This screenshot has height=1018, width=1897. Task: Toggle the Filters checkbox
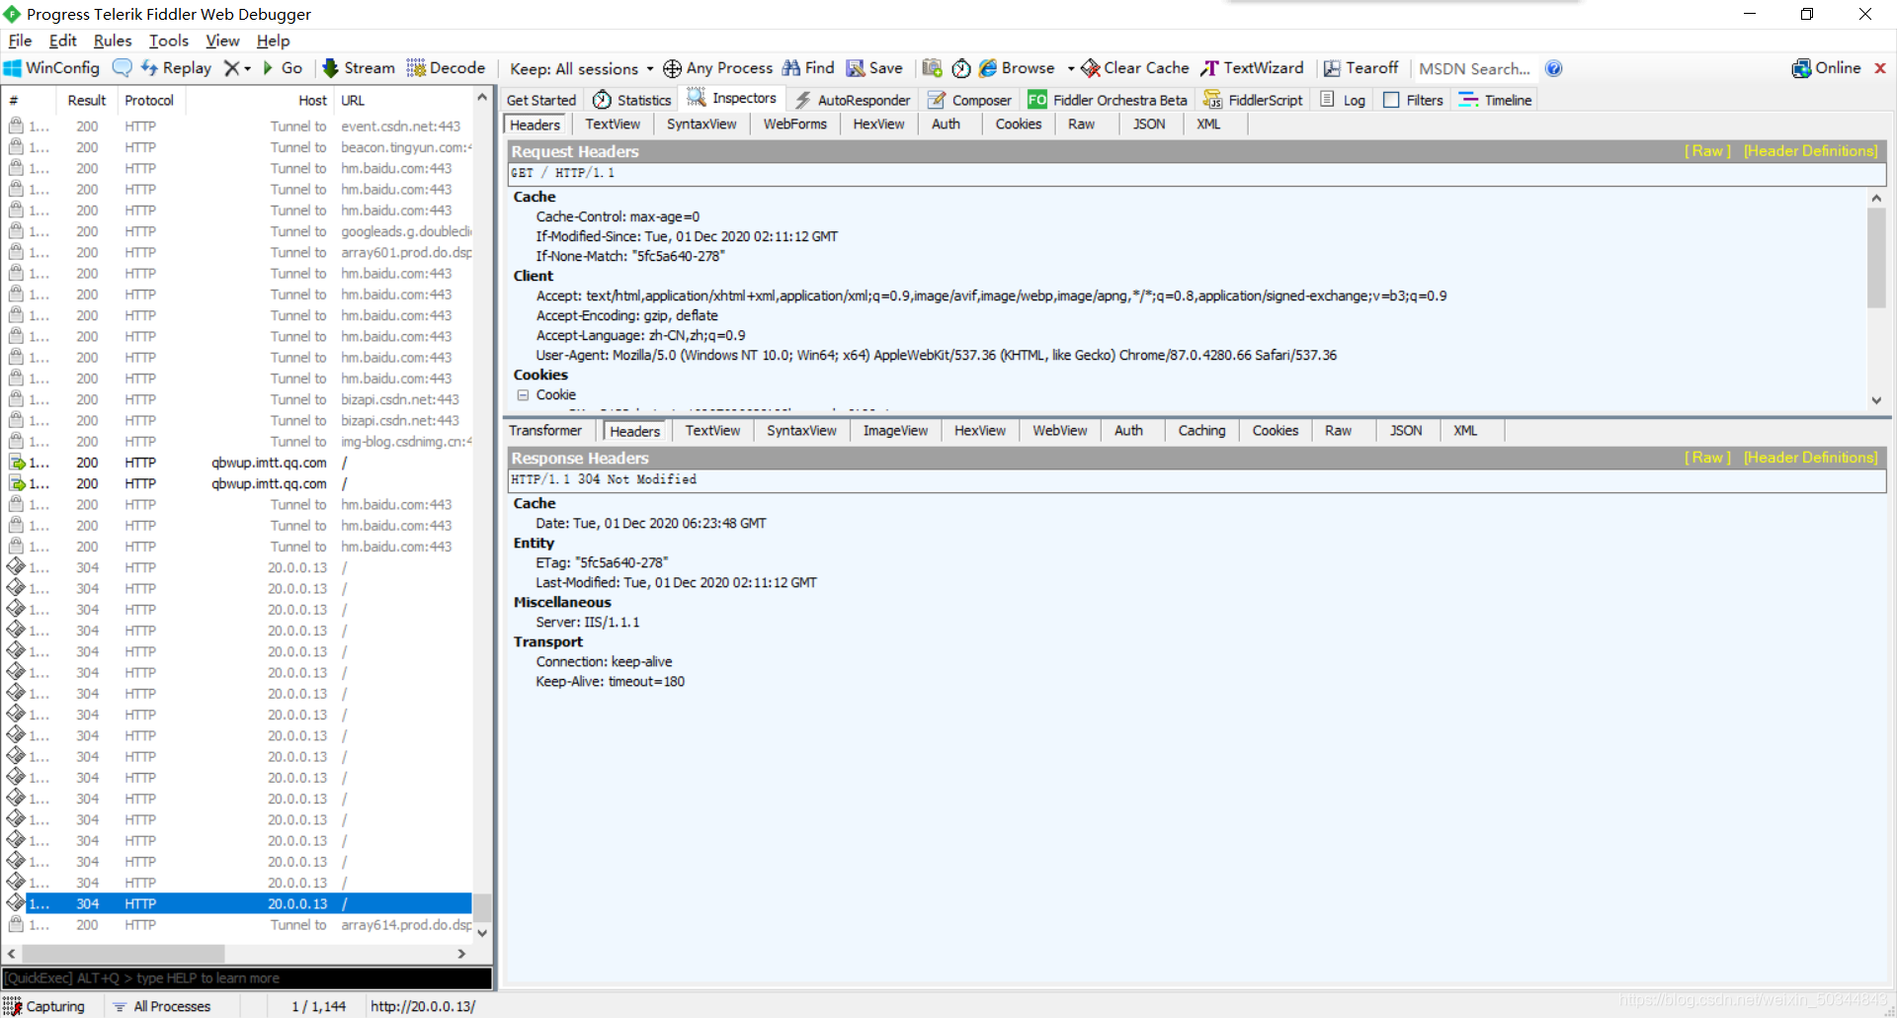(1391, 100)
